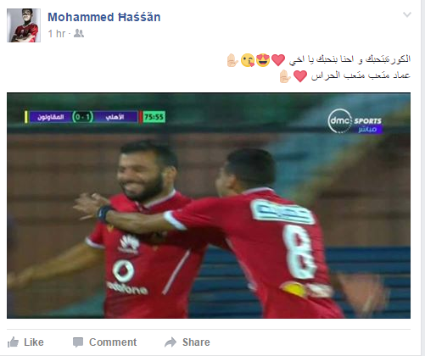The width and height of the screenshot is (425, 356).
Task: Click Mohammed Hassan's profile picture
Action: [24, 25]
